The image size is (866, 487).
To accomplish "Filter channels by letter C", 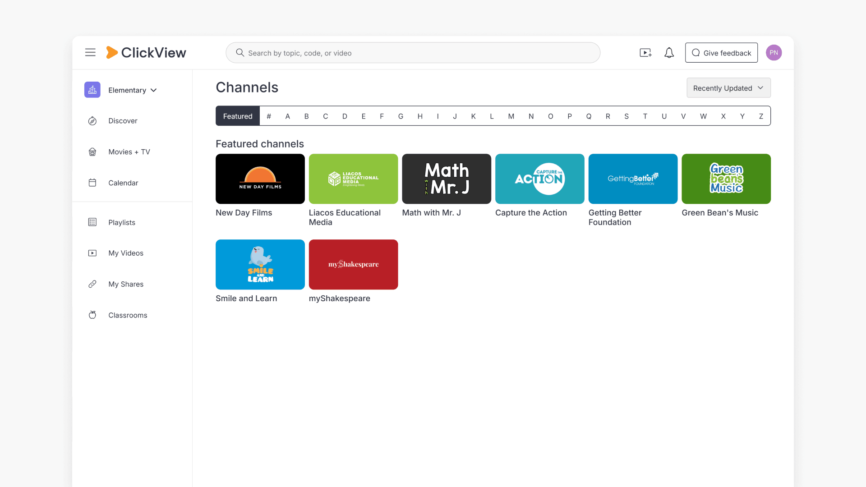I will click(x=325, y=116).
